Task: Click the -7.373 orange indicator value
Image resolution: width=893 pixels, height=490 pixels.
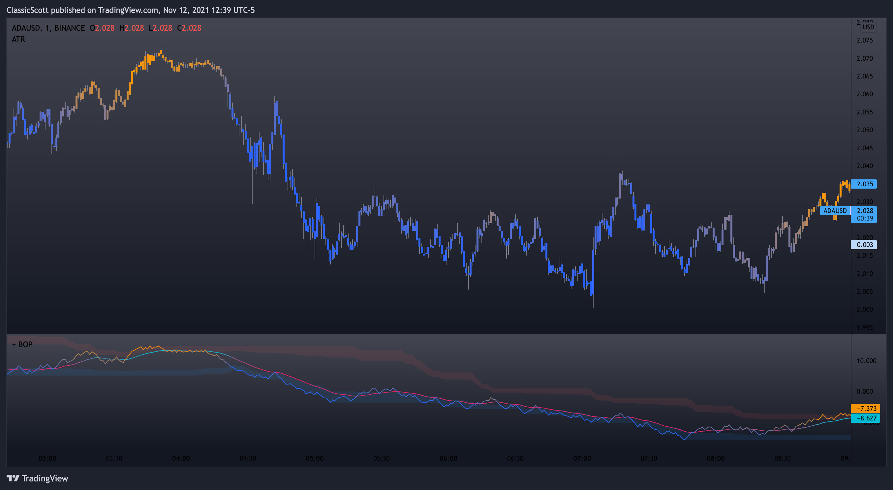Action: click(x=865, y=409)
